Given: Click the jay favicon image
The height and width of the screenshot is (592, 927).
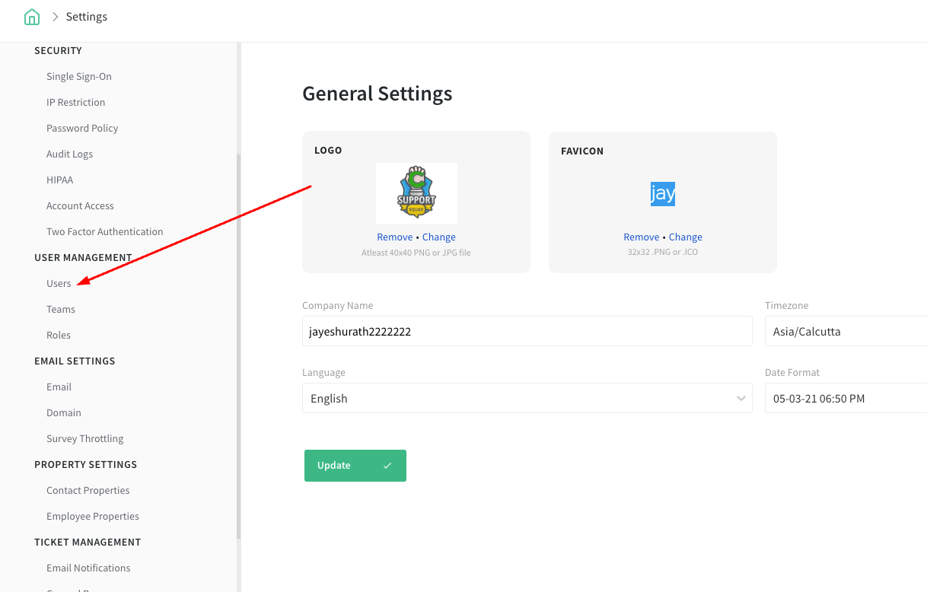Looking at the screenshot, I should click(663, 193).
